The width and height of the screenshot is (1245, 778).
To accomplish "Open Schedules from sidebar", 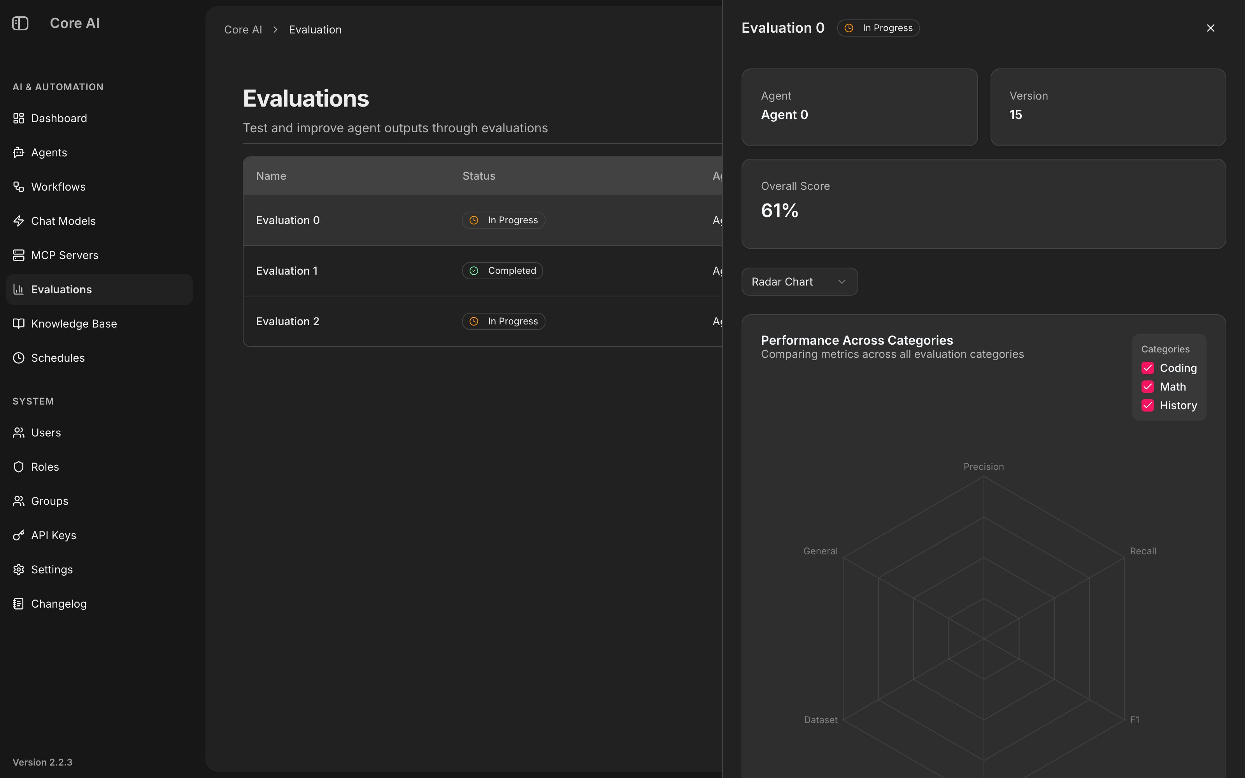I will coord(99,357).
